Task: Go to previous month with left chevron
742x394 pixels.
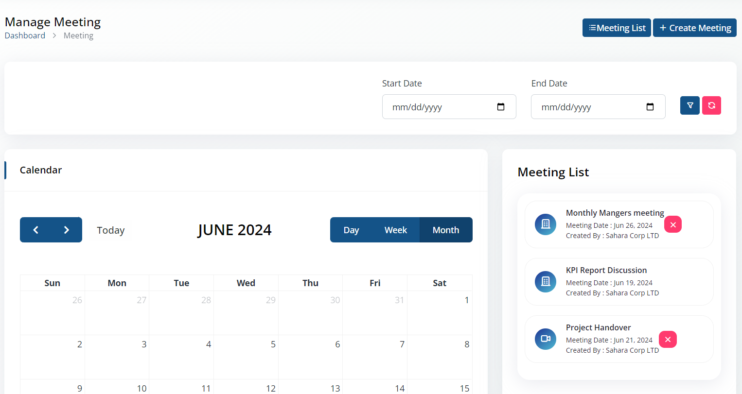Action: (x=35, y=230)
